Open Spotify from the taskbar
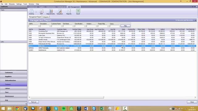 coord(64,109)
